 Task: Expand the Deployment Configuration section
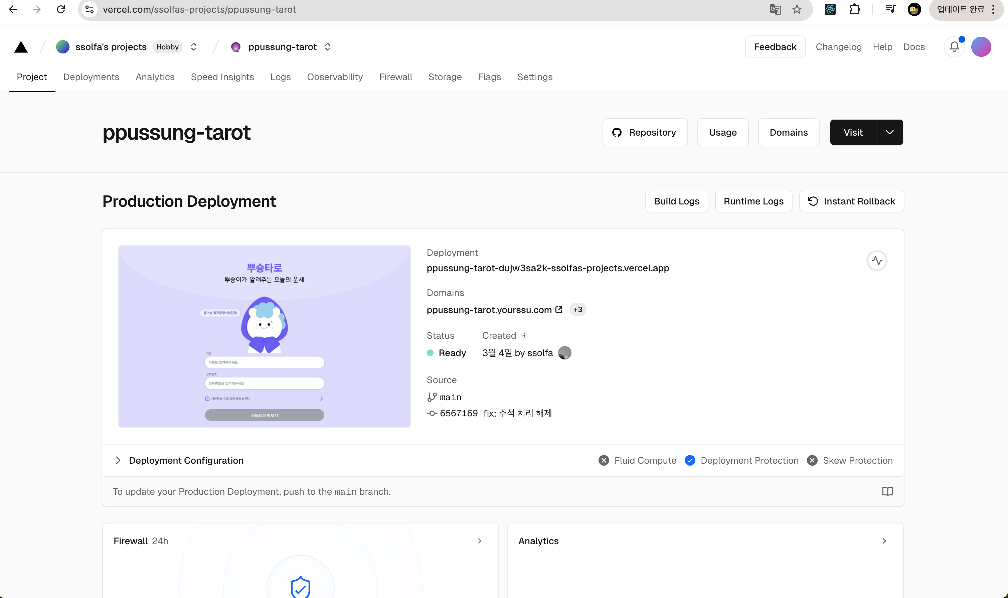(x=118, y=460)
